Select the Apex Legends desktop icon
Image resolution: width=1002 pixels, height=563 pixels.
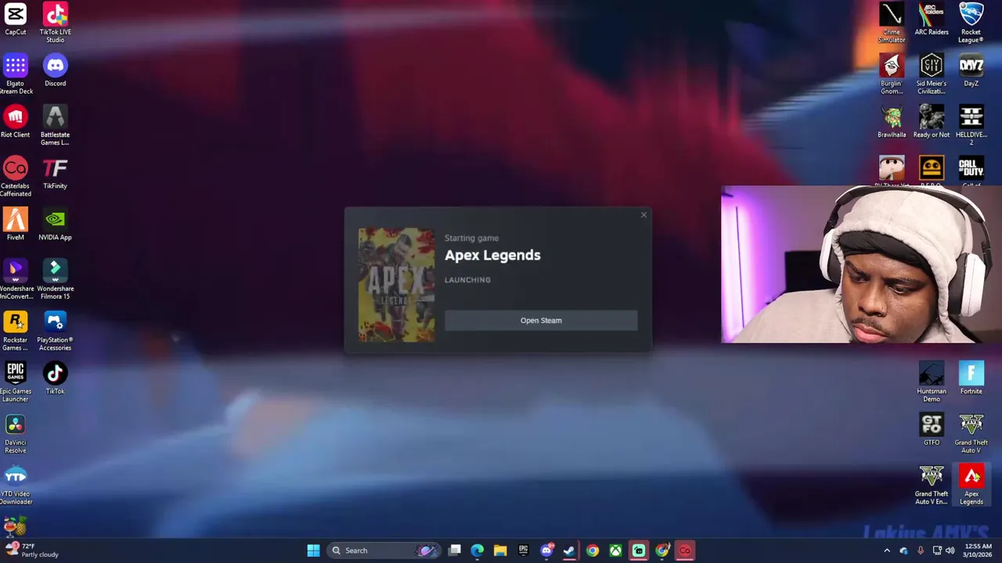coord(971,485)
